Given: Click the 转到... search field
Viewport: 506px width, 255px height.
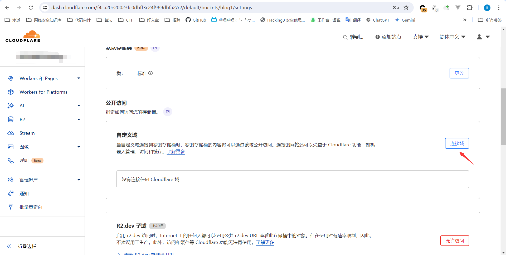Looking at the screenshot, I should pos(353,37).
